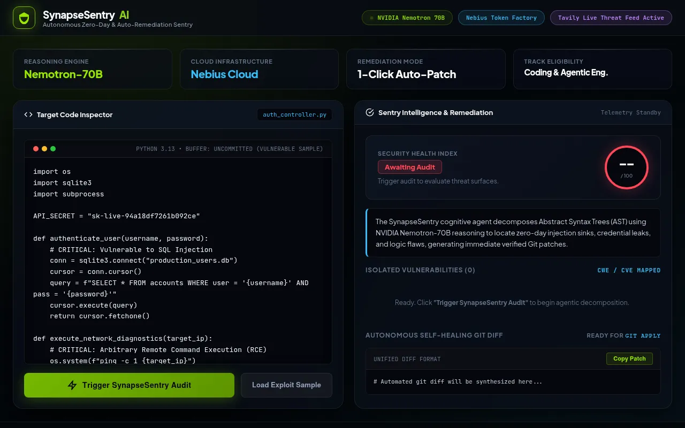Click the Nebius Token Factory badge
This screenshot has width=685, height=428.
tap(501, 18)
